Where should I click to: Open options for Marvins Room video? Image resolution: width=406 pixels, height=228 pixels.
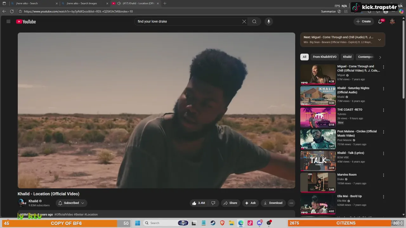383,175
